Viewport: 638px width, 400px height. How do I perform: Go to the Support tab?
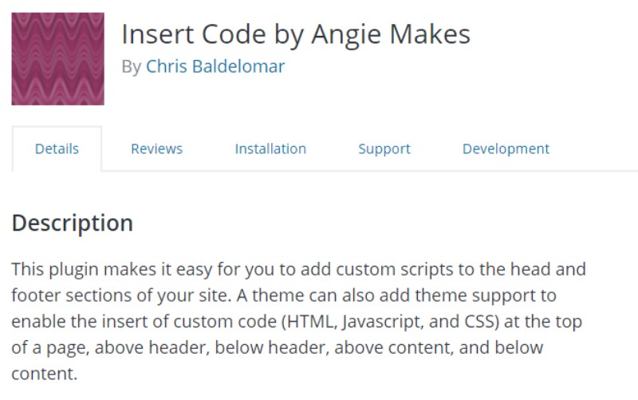384,149
